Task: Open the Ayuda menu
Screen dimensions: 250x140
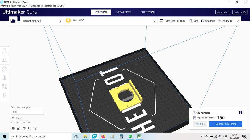Action: point(60,6)
